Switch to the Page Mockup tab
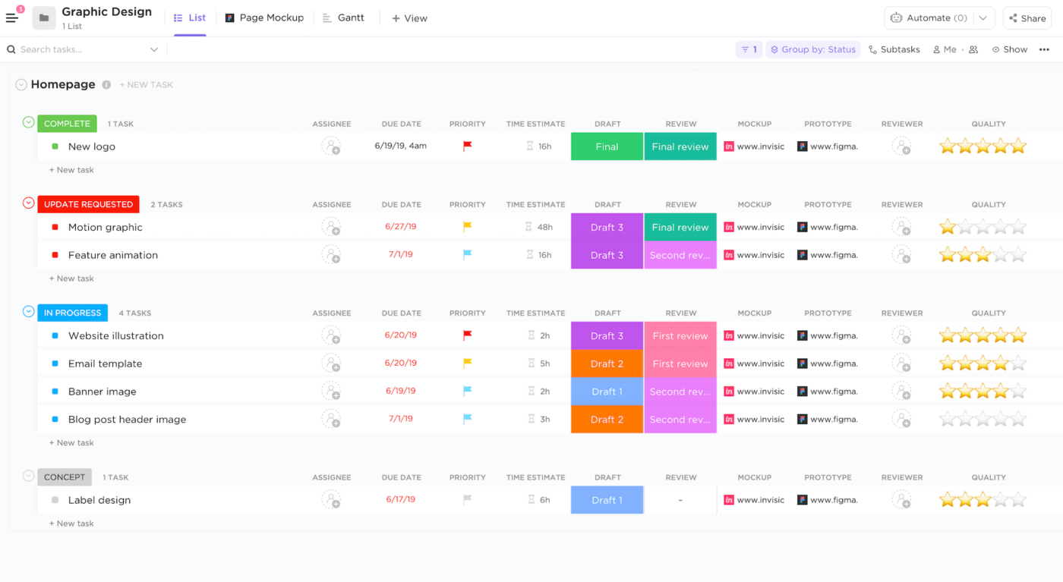This screenshot has height=582, width=1063. 264,17
